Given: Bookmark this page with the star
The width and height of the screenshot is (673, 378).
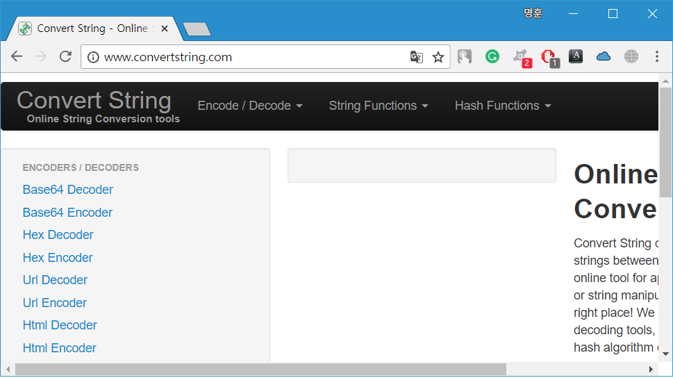Looking at the screenshot, I should (x=438, y=57).
